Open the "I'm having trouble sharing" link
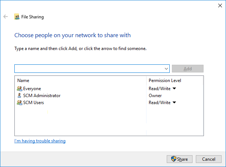This screenshot has width=226, height=167. 40,141
